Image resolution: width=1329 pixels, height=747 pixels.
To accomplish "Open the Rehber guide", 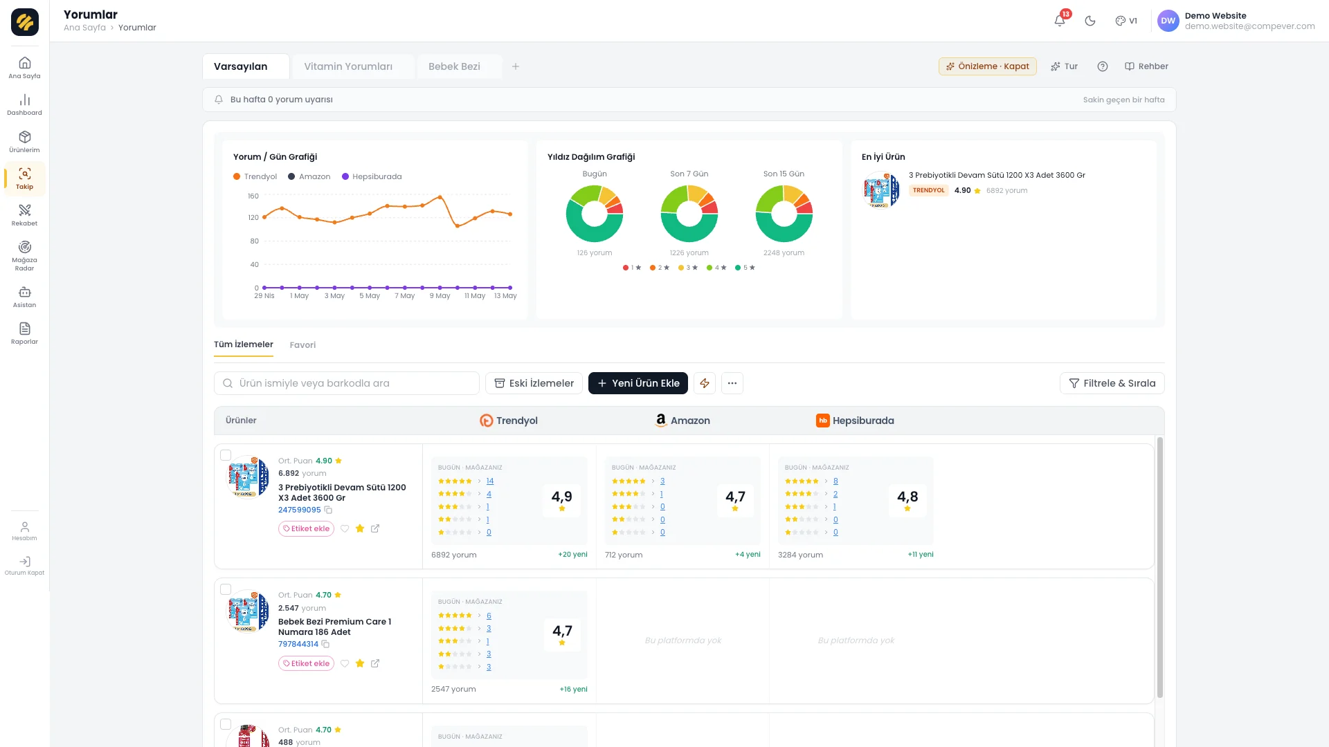I will [x=1146, y=66].
